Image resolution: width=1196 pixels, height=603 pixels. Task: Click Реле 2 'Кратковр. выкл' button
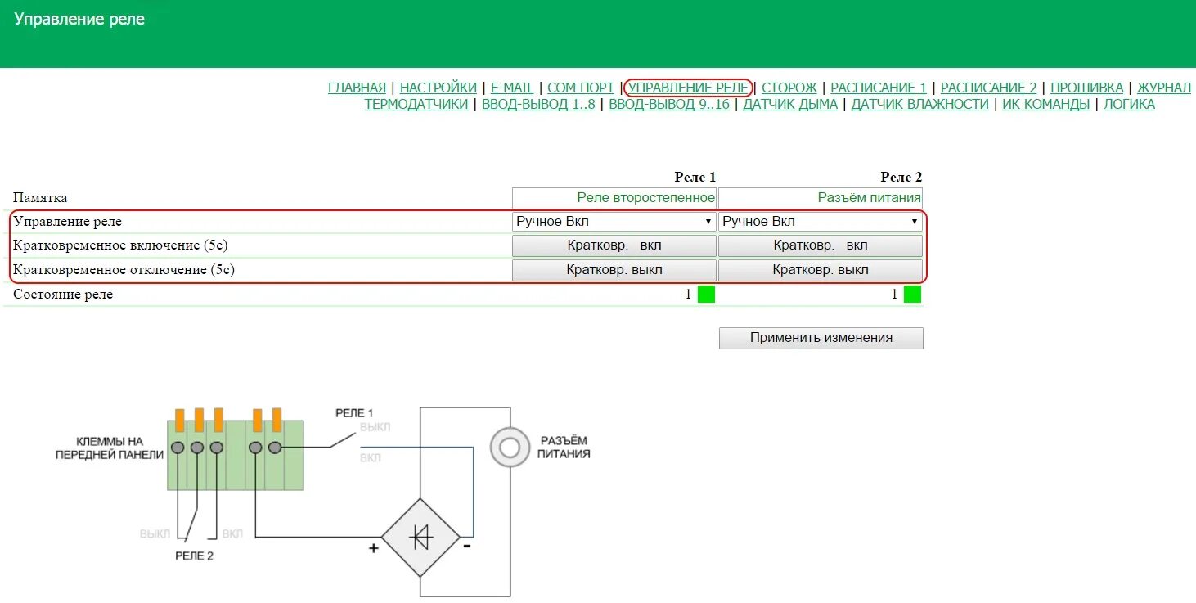(821, 270)
